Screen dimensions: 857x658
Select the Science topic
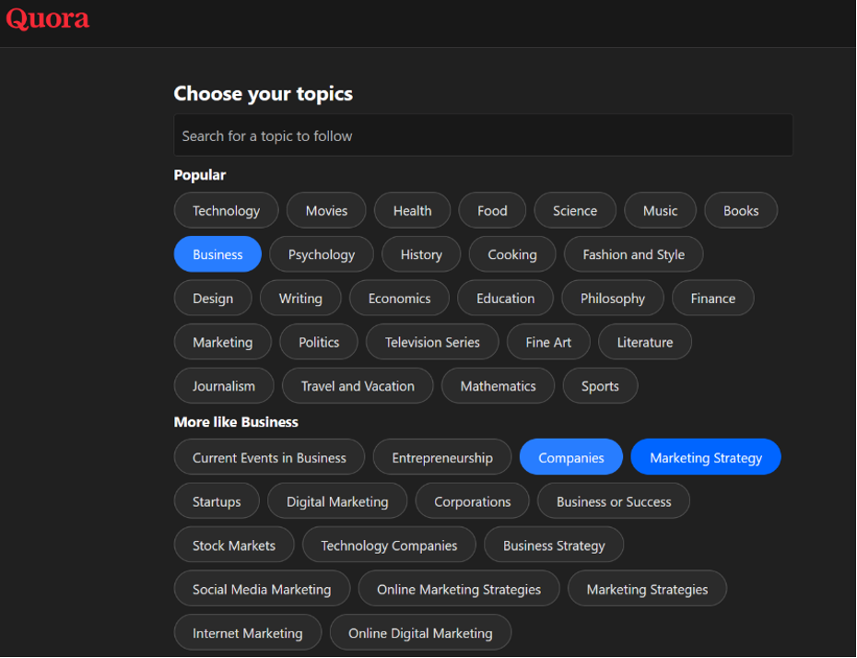tap(575, 210)
